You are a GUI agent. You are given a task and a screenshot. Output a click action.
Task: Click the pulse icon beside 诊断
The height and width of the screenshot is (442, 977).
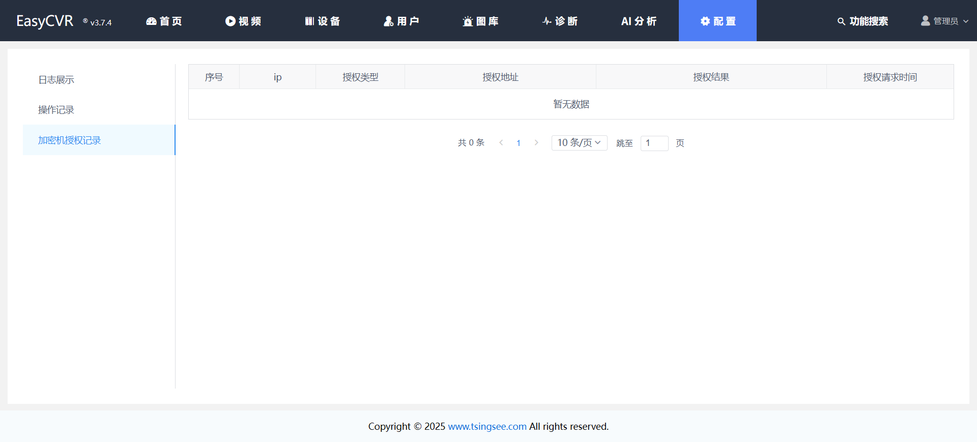pos(547,21)
